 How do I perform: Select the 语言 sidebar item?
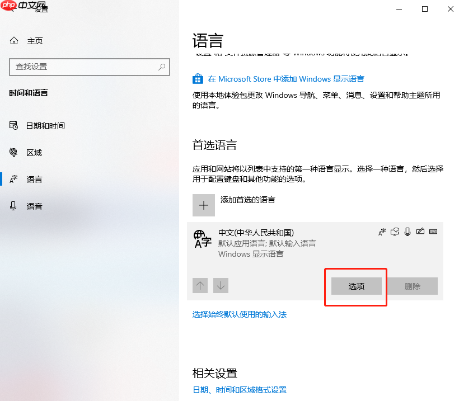point(34,179)
